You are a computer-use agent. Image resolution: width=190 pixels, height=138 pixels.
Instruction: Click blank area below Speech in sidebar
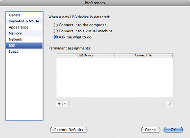(x=24, y=87)
